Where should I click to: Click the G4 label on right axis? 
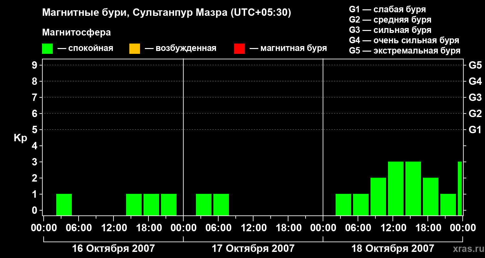[475, 81]
